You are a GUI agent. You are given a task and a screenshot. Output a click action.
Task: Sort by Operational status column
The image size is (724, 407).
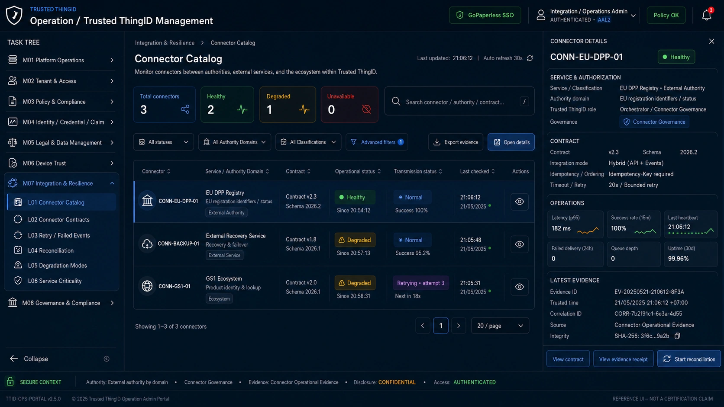358,171
